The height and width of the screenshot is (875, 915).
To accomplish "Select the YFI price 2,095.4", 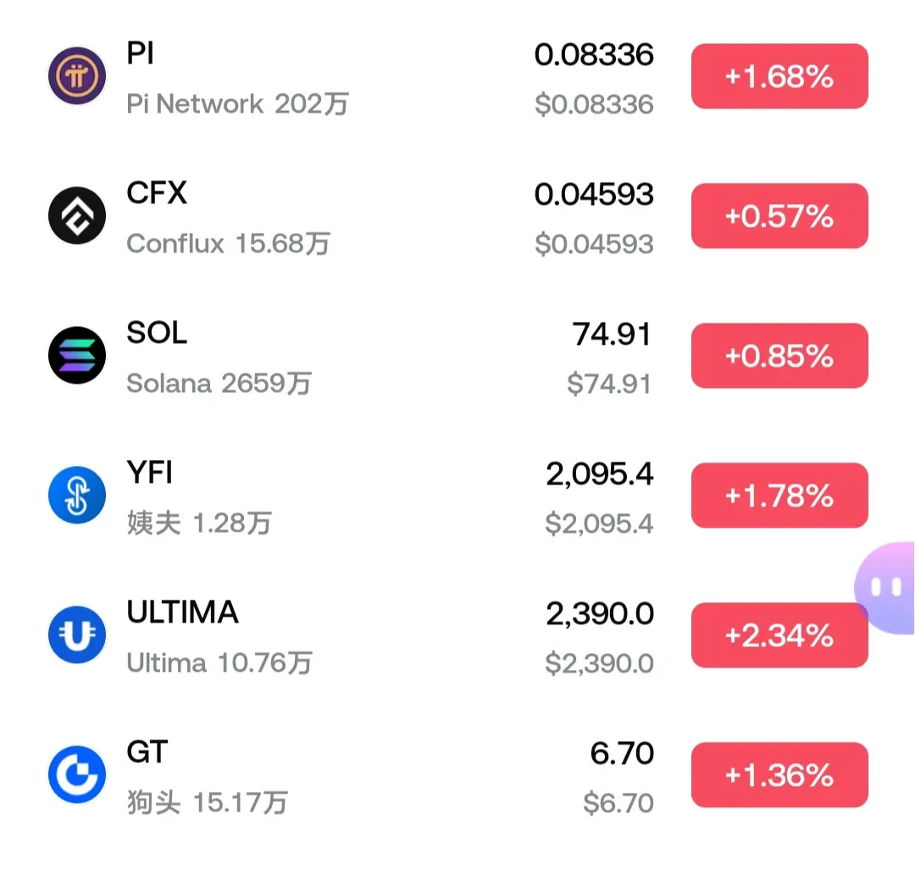I will click(x=599, y=473).
